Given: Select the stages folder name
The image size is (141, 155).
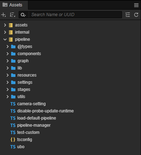Looking at the screenshot, I should pos(24,89).
